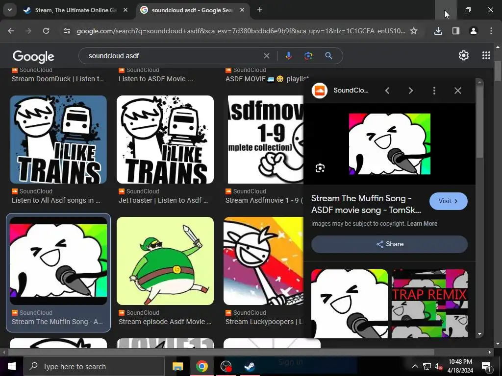Open the Chrome profile icon
502x376 pixels.
[x=474, y=31]
